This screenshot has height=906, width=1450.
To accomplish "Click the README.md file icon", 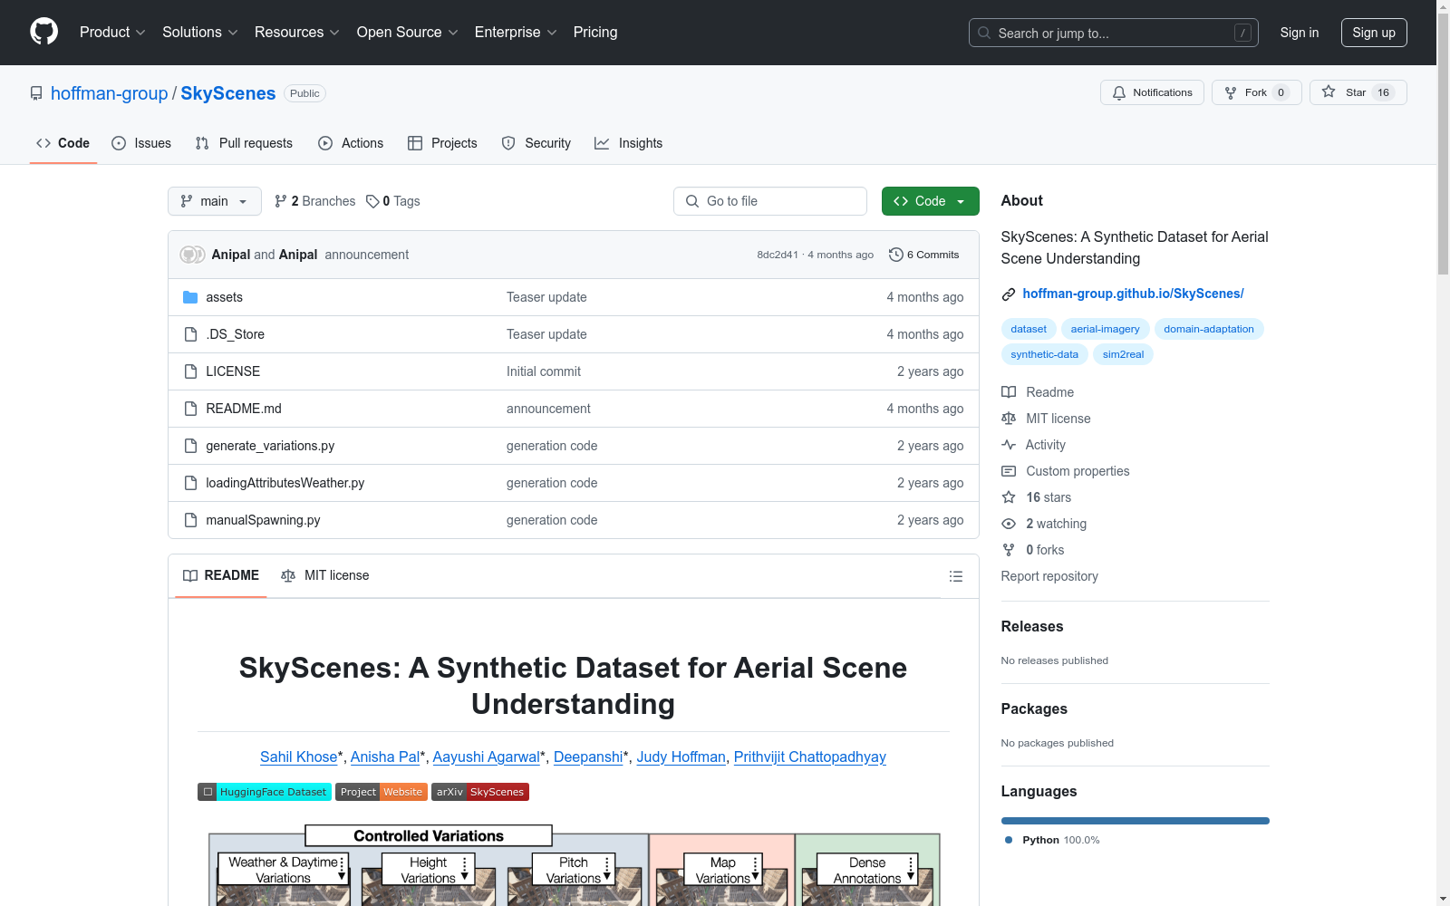I will pyautogui.click(x=190, y=409).
